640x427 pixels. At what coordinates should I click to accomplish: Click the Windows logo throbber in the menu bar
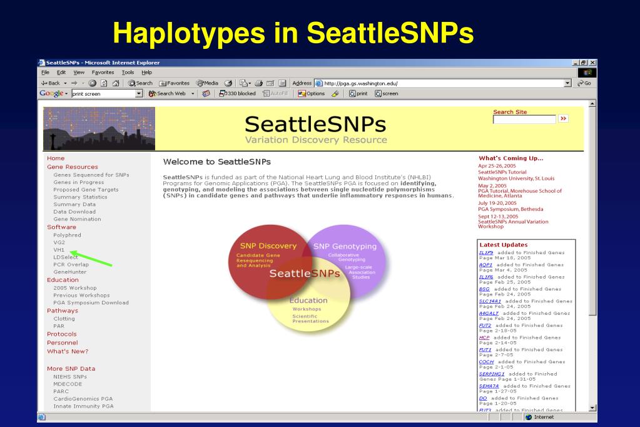click(587, 73)
